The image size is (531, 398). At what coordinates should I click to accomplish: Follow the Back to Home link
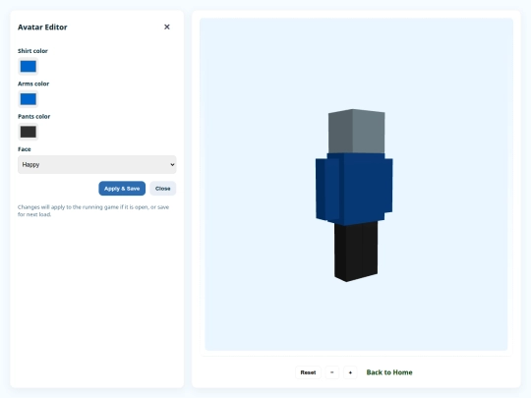[x=389, y=372]
